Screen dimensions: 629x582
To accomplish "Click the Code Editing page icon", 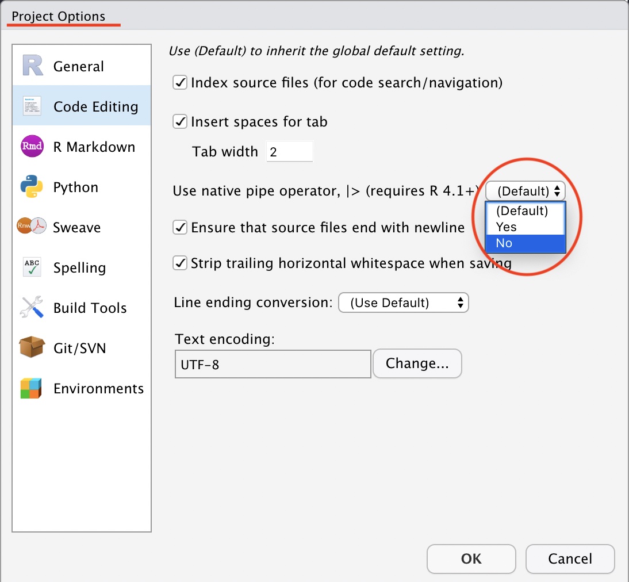I will tap(32, 106).
